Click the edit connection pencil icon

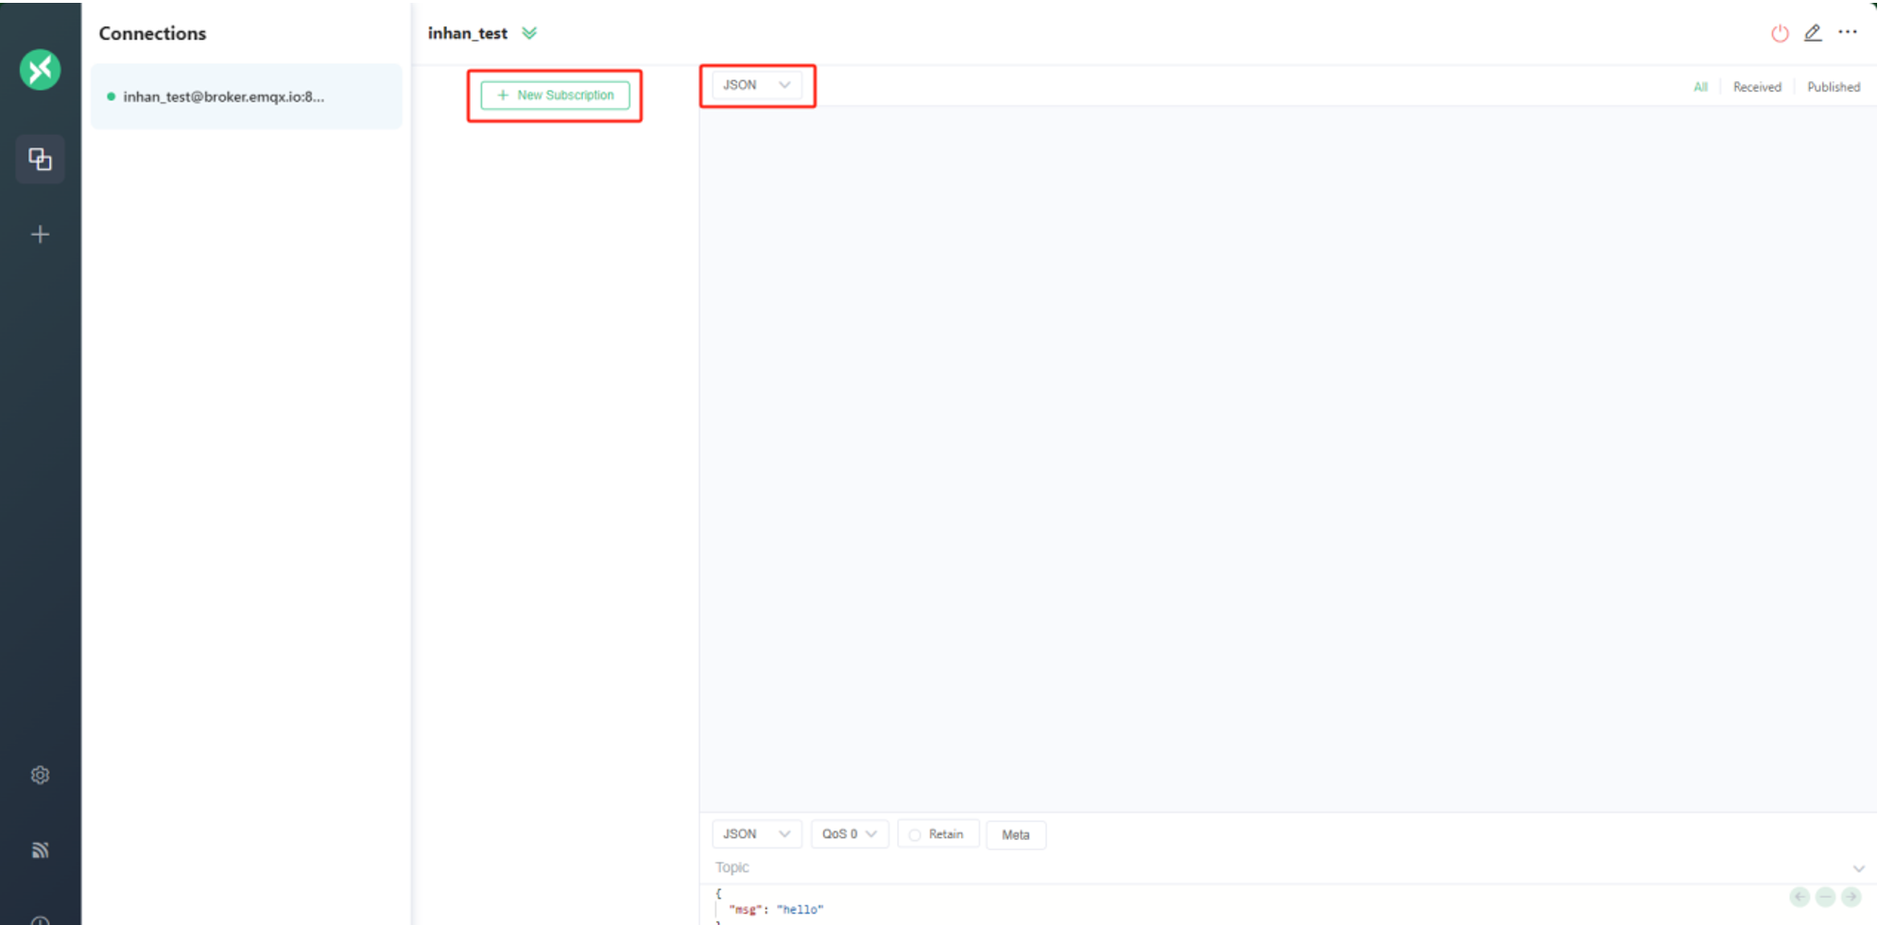tap(1812, 33)
